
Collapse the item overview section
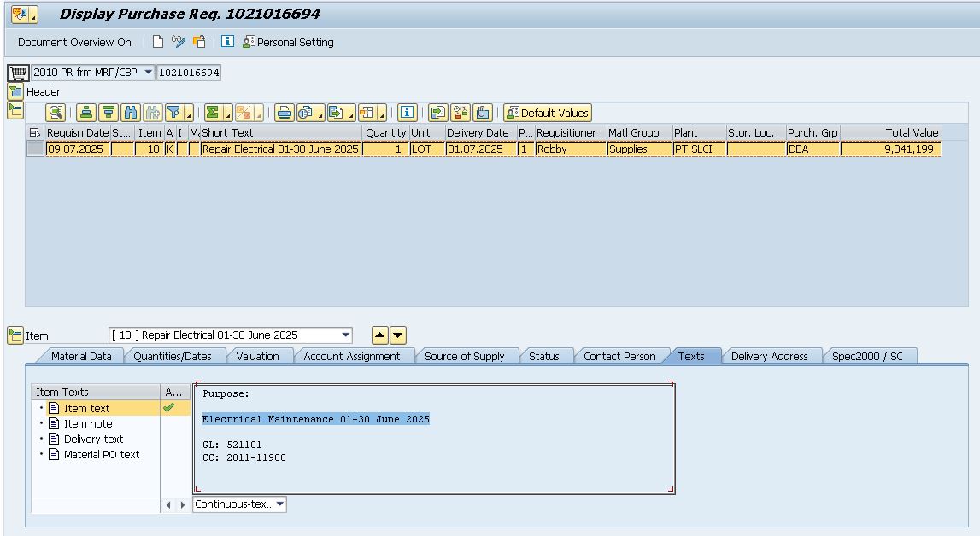click(x=15, y=111)
